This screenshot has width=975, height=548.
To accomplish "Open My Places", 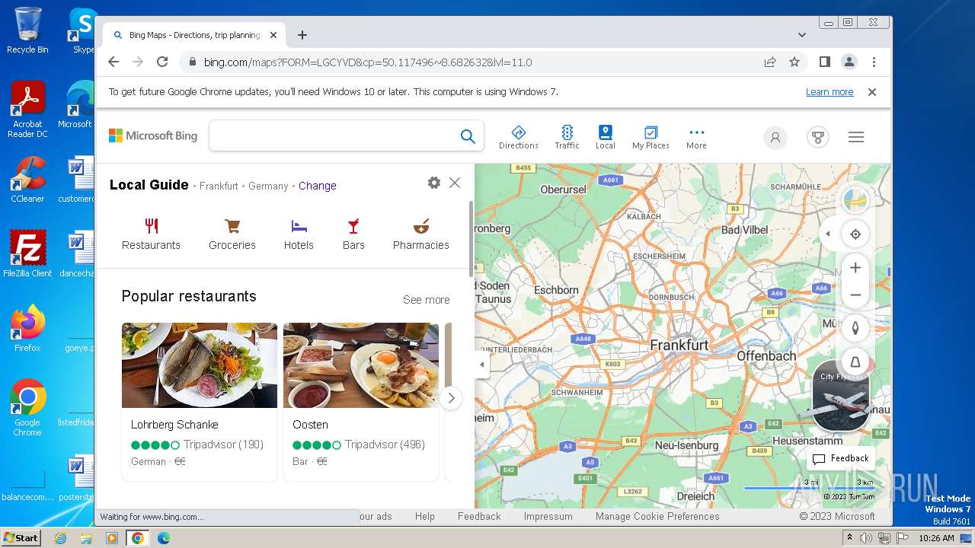I will [x=651, y=137].
